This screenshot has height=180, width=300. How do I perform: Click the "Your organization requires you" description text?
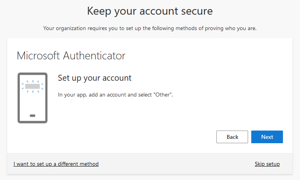150,28
